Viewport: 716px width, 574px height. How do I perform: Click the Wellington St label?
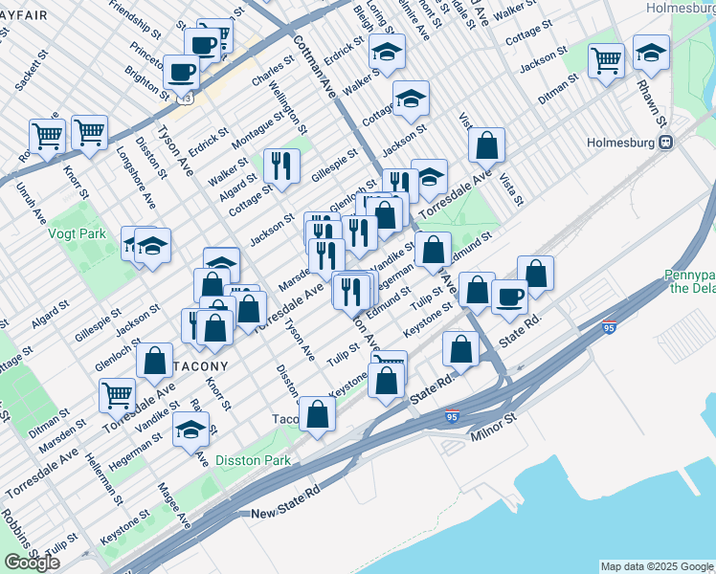click(x=288, y=107)
